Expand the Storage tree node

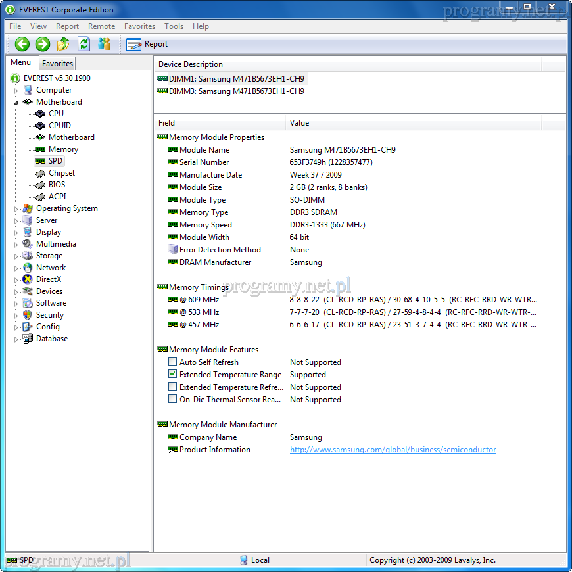(x=16, y=256)
